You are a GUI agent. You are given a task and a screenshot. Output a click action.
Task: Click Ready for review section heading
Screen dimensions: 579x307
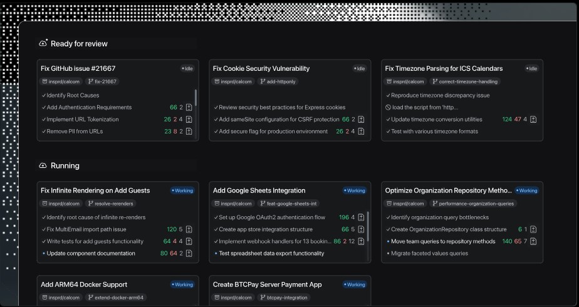coord(79,43)
